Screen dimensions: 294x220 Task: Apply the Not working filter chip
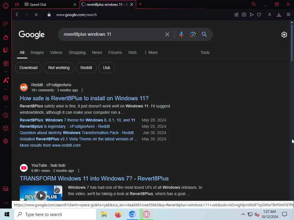pos(59,68)
